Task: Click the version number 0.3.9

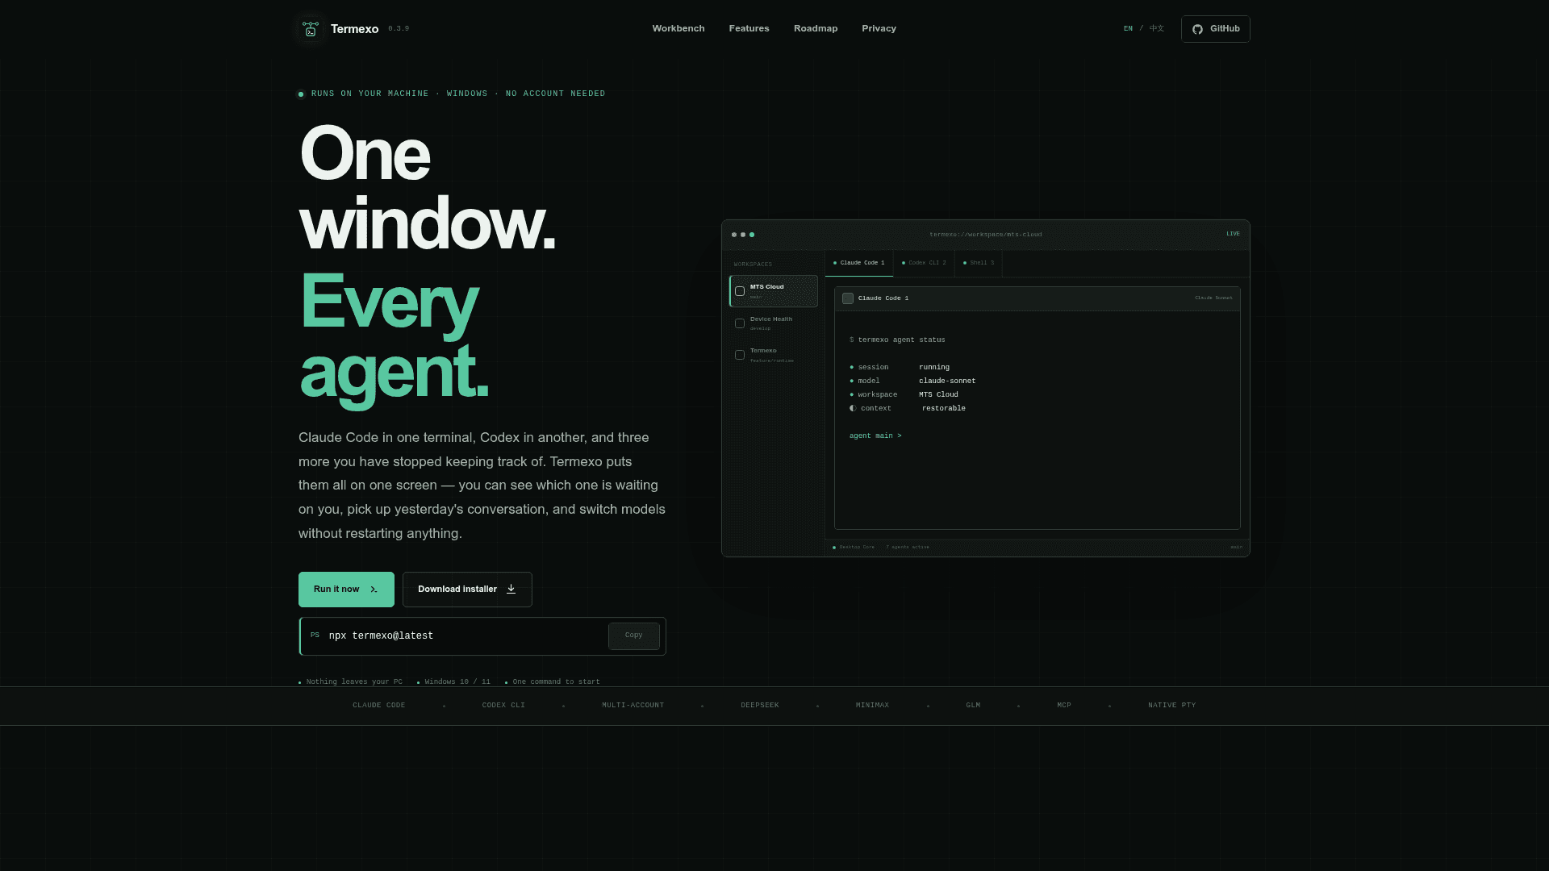Action: 399,29
